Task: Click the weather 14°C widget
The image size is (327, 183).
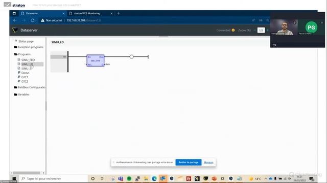Action: (x=255, y=178)
